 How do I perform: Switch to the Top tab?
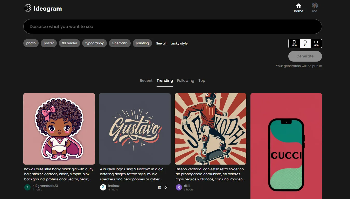point(202,80)
